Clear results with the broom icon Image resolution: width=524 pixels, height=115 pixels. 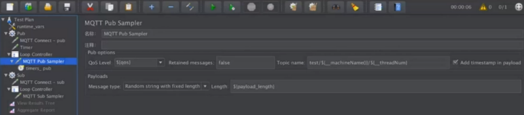293,7
